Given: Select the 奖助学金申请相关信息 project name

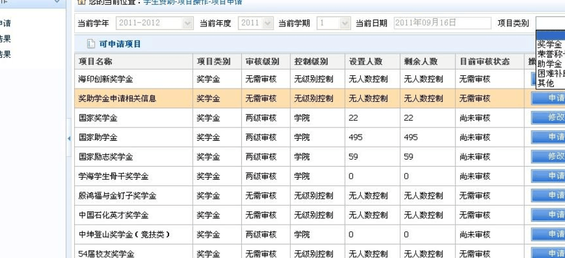Looking at the screenshot, I should (117, 98).
